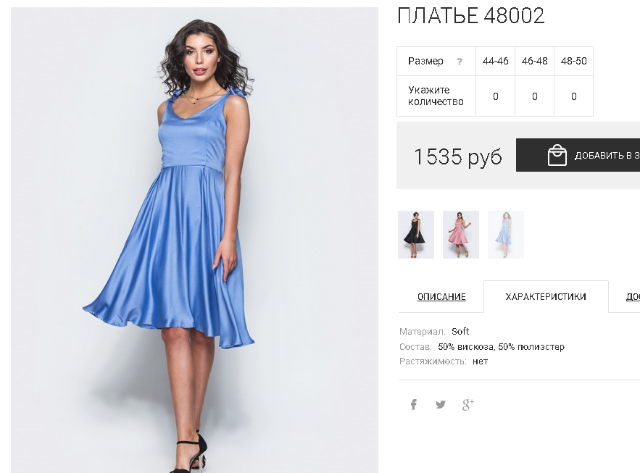The height and width of the screenshot is (473, 640).
Task: Select the 48-50 size header cell
Action: 574,61
